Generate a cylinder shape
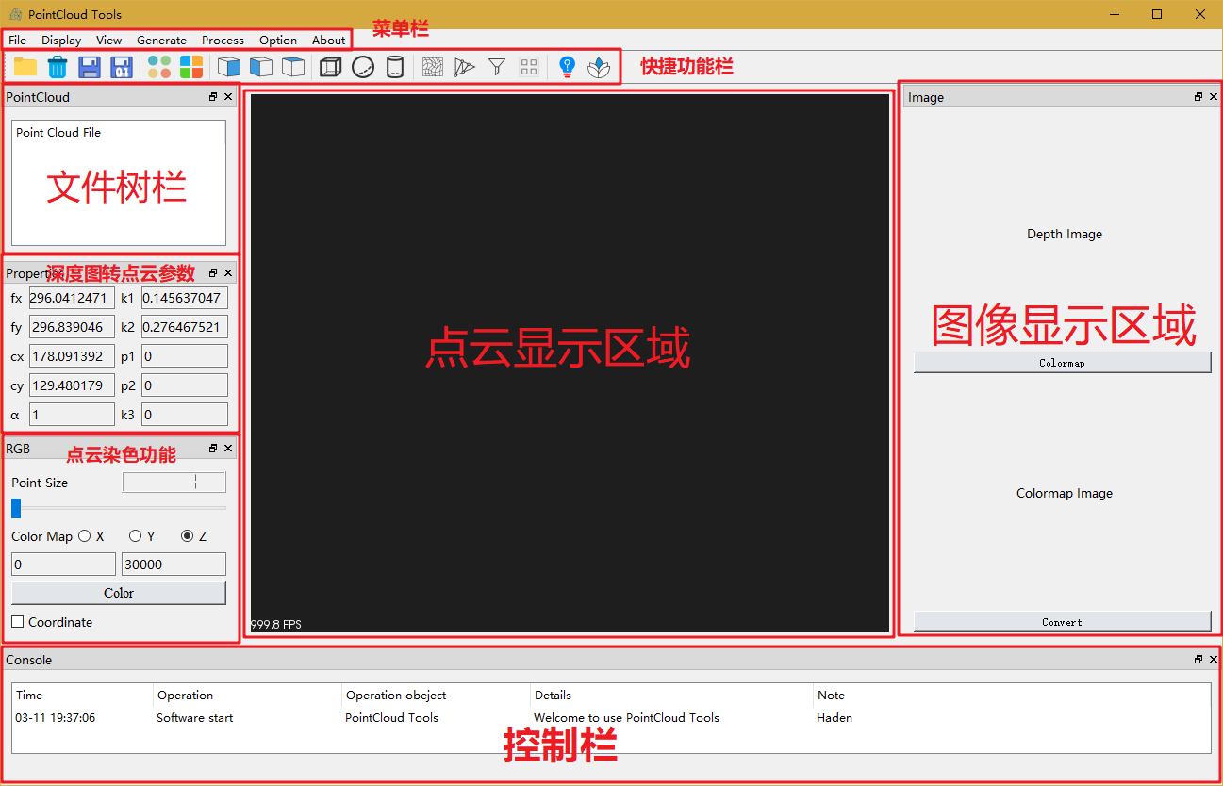This screenshot has height=786, width=1223. pyautogui.click(x=395, y=67)
